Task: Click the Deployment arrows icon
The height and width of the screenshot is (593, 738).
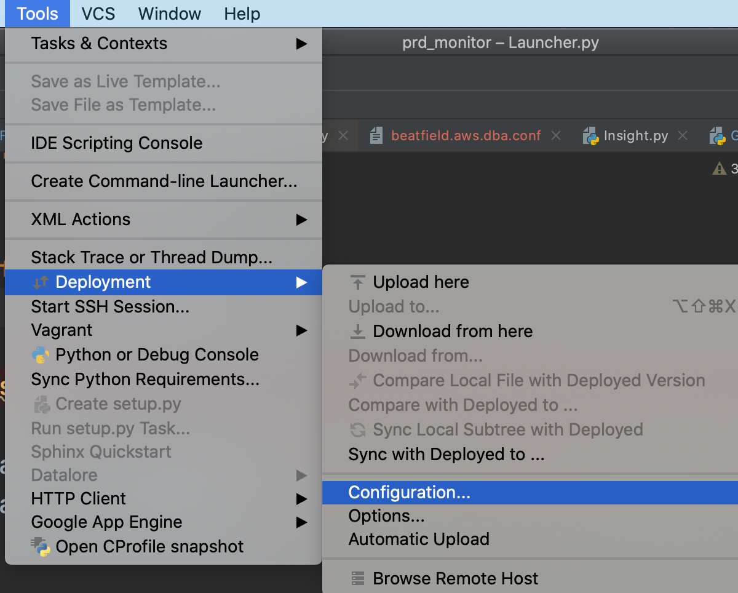Action: [41, 282]
